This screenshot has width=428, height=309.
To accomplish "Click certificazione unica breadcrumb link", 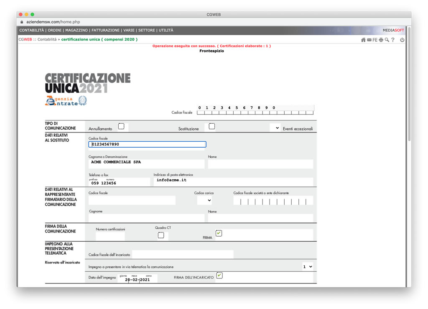I will [99, 39].
